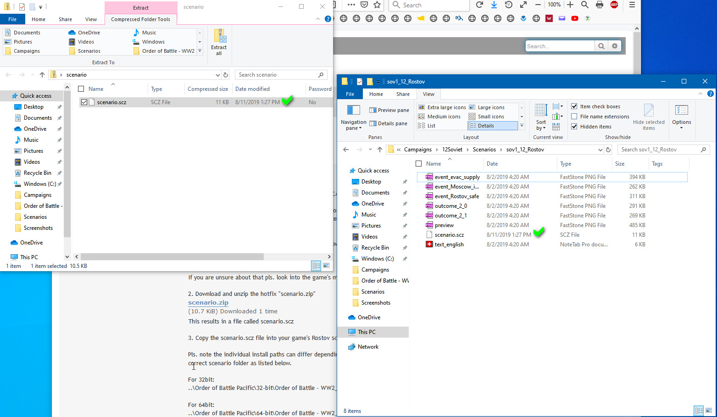Click Size all columns to fit icon

pos(556,126)
